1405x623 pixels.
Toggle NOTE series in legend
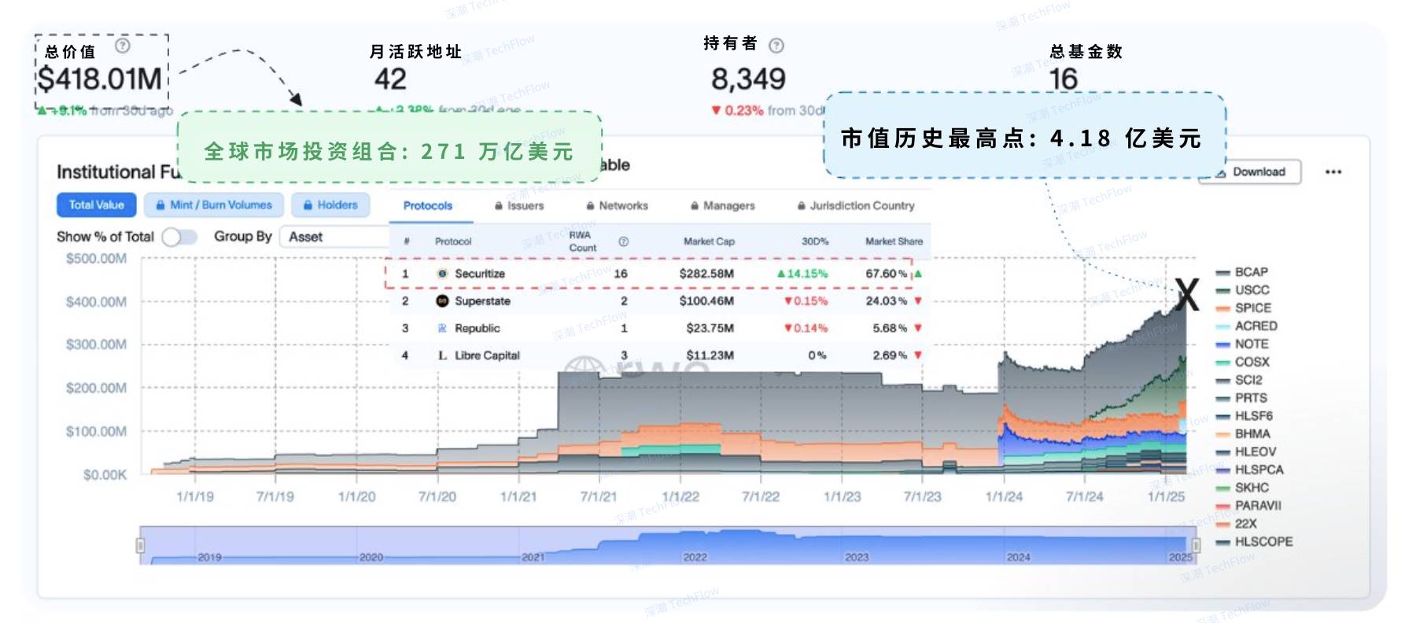[1242, 344]
